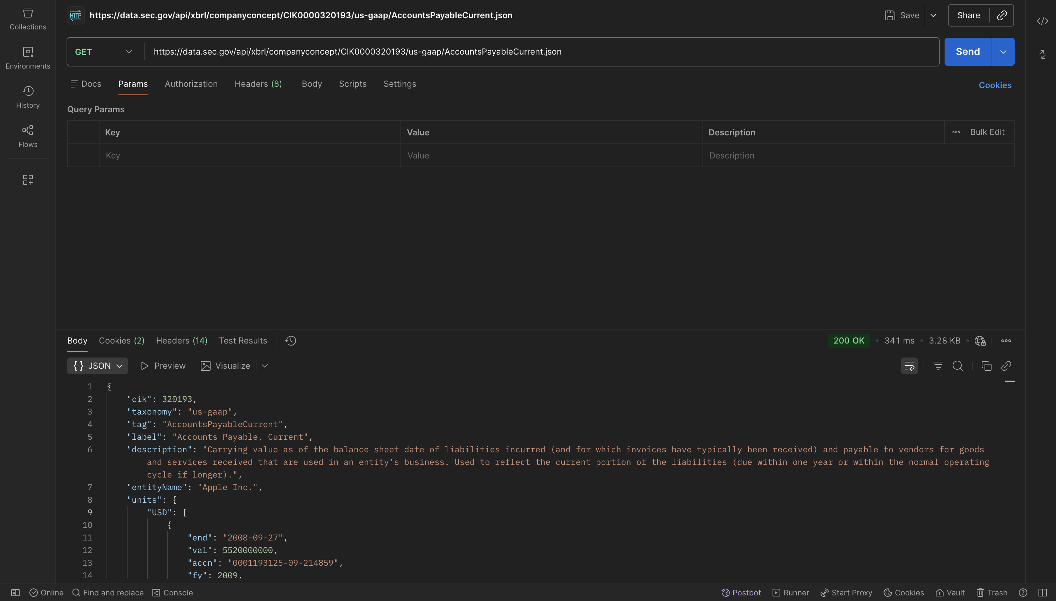Open Postbot from the status bar

click(x=741, y=593)
